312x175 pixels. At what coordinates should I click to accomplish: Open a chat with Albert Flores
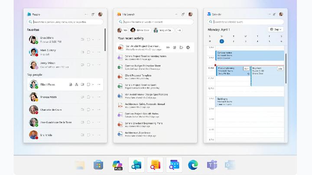pos(88,85)
